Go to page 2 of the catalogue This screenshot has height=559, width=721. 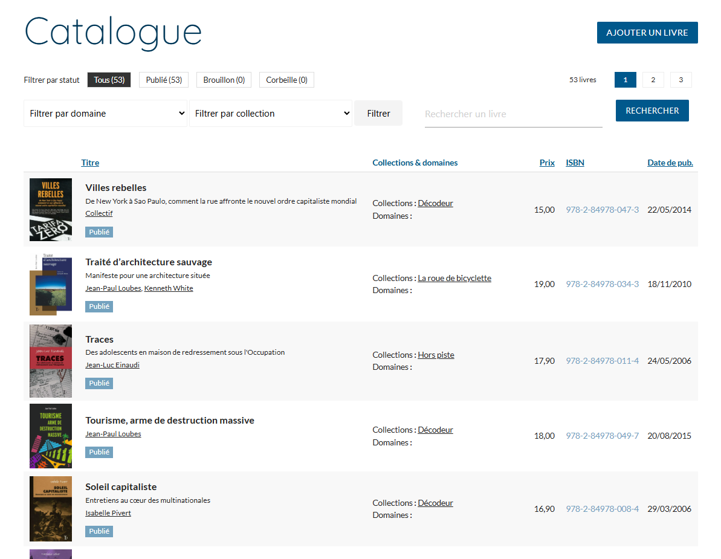[x=653, y=80]
